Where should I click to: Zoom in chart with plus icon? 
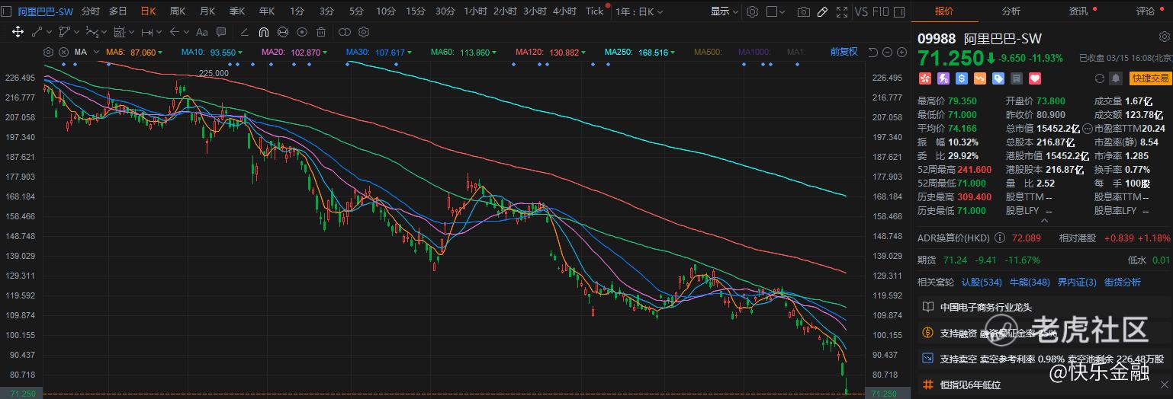click(x=901, y=52)
